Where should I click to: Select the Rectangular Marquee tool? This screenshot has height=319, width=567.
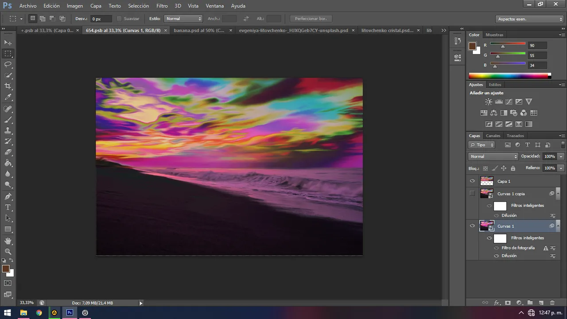pos(8,54)
